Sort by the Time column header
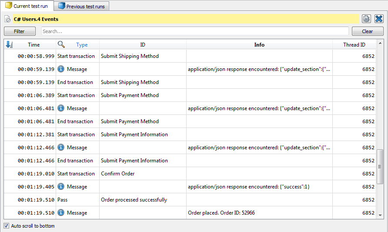Viewport: 388px width, 232px height. (x=33, y=44)
